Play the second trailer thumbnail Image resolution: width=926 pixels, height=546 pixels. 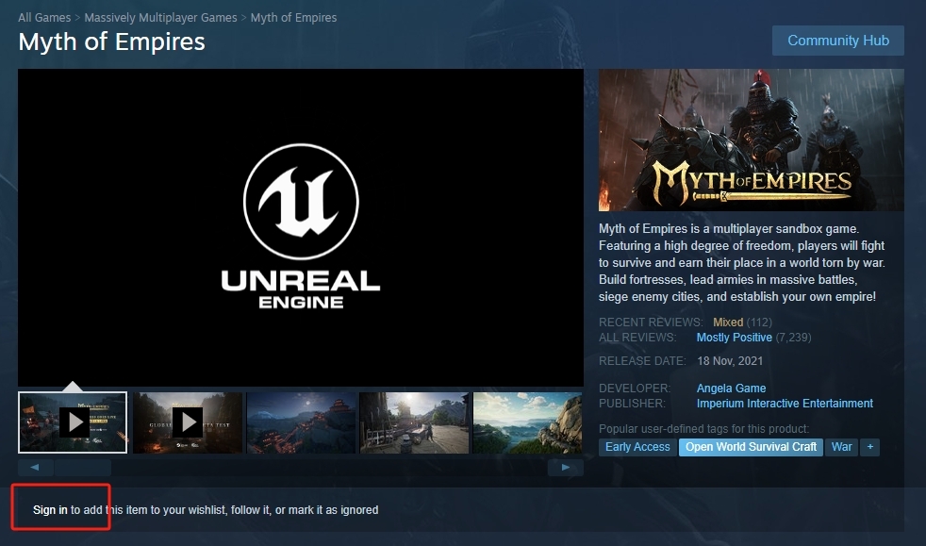pos(188,422)
